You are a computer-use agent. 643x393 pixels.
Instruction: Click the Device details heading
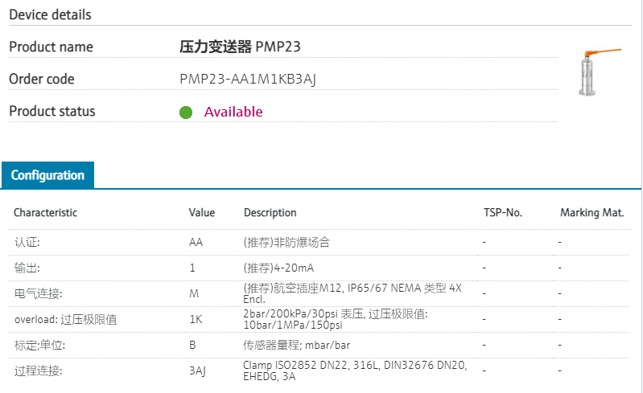coord(50,14)
